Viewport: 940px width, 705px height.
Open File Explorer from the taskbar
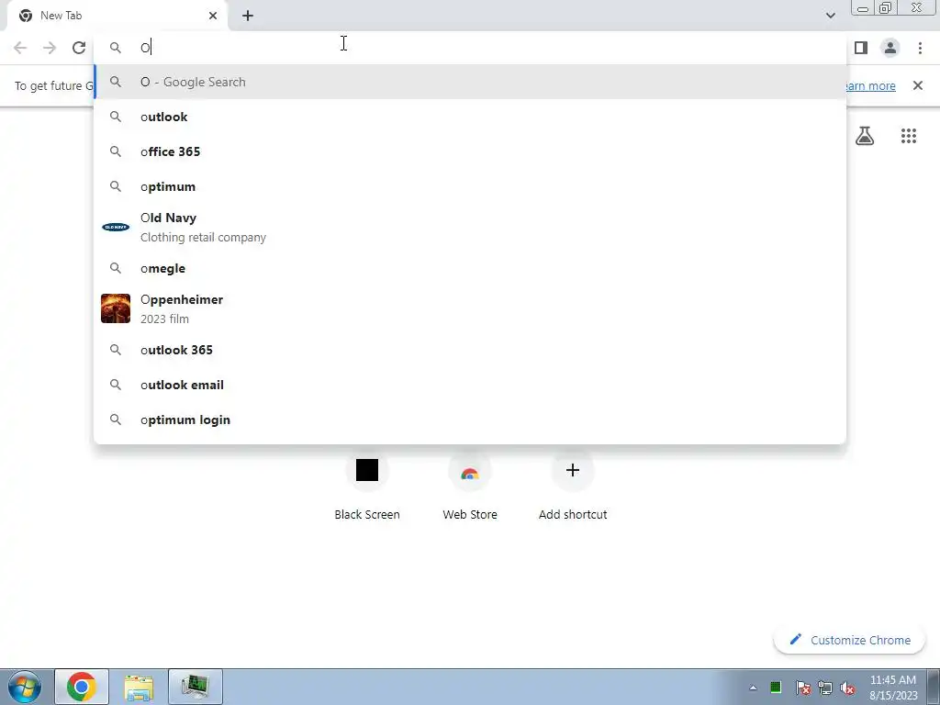point(139,687)
